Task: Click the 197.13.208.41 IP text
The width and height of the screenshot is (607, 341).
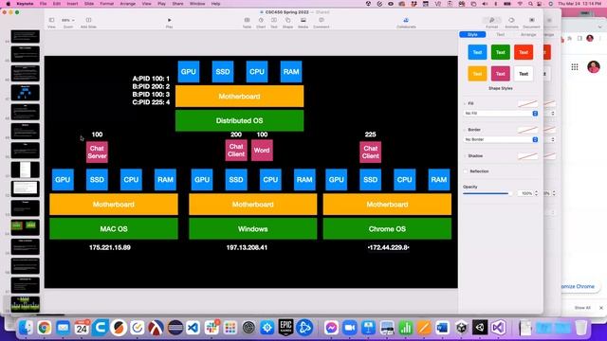Action: pos(247,247)
